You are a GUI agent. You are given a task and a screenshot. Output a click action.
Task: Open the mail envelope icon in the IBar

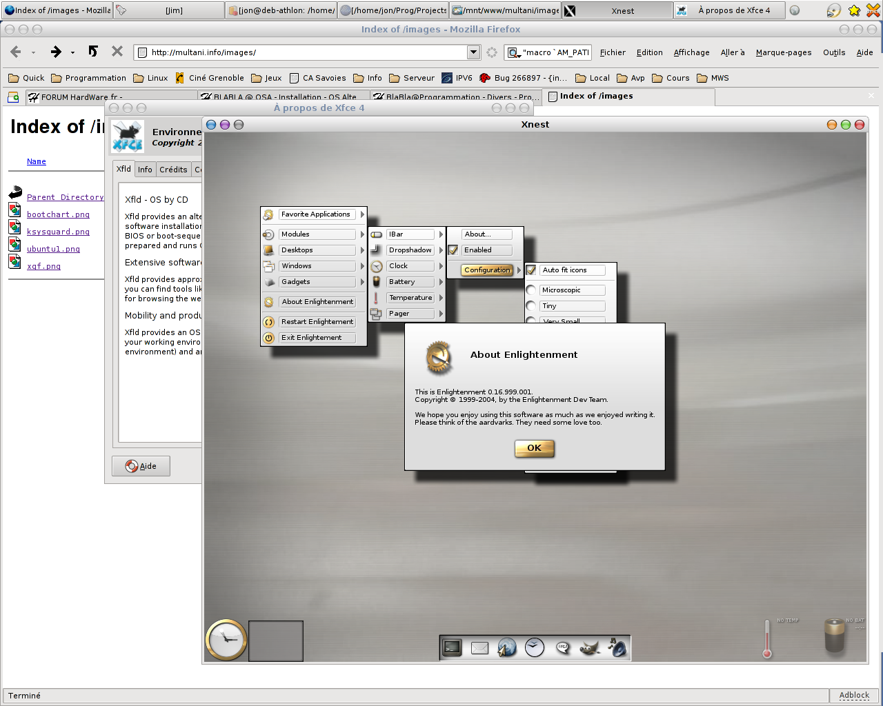click(479, 648)
